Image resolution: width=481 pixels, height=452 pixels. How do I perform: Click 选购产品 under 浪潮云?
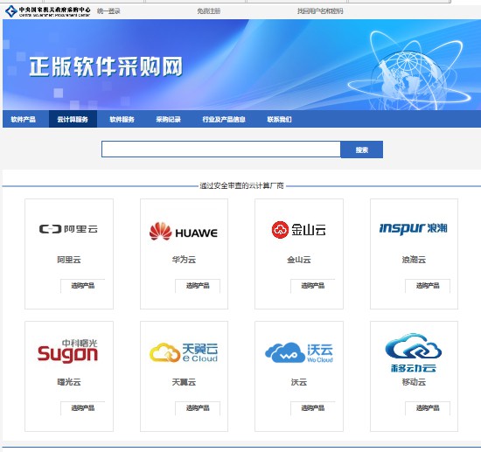[x=428, y=286]
